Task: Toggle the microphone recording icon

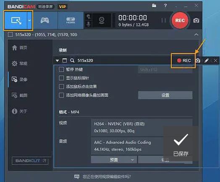Action: coord(89,24)
